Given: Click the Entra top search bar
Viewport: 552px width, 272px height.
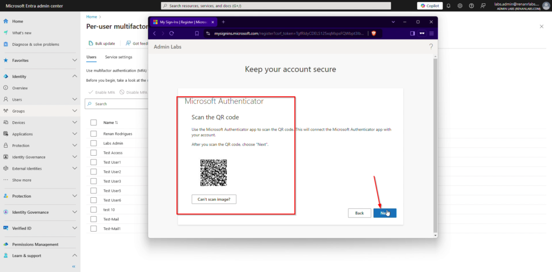Looking at the screenshot, I should (276, 5).
